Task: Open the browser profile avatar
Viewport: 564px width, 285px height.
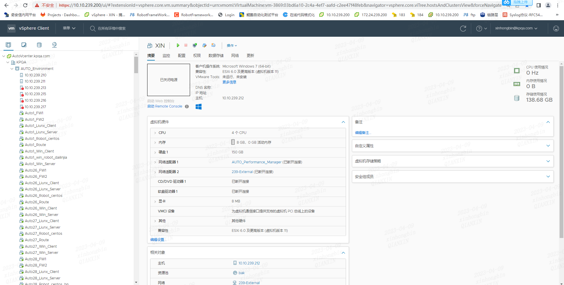Action: coord(548,5)
